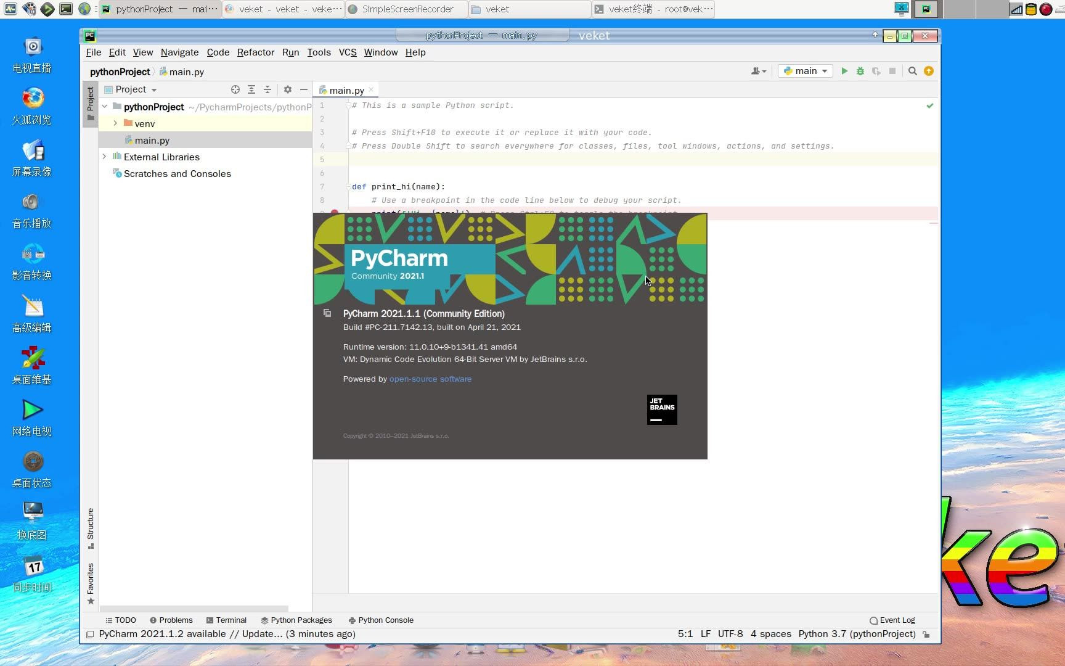Click the tool window quick access icon

90,634
